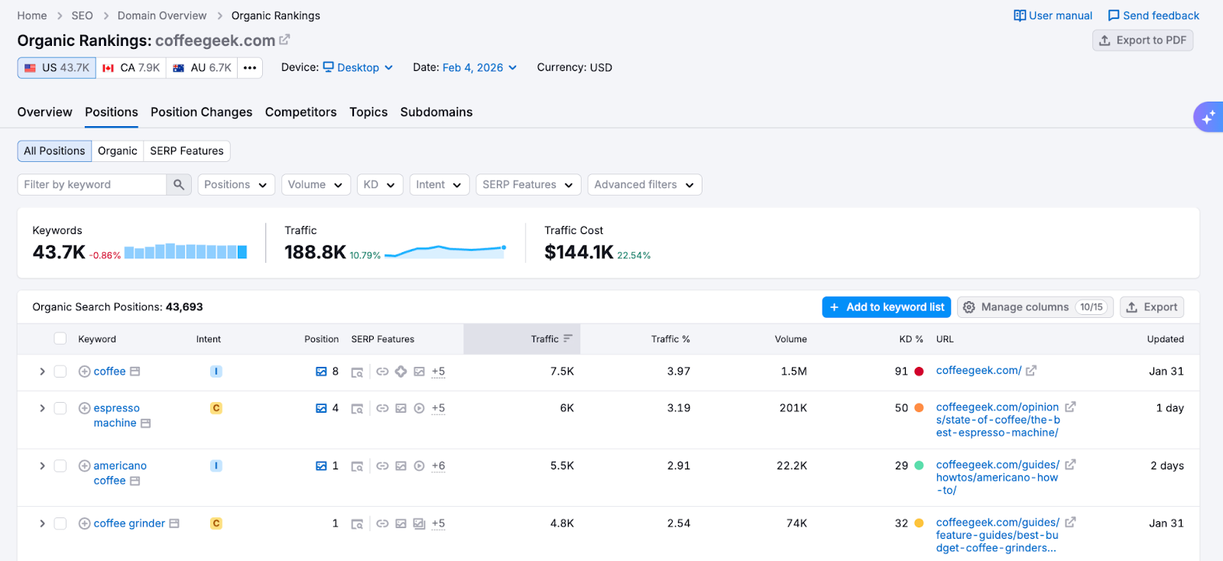Toggle the select-all checkbox in table header

point(60,339)
